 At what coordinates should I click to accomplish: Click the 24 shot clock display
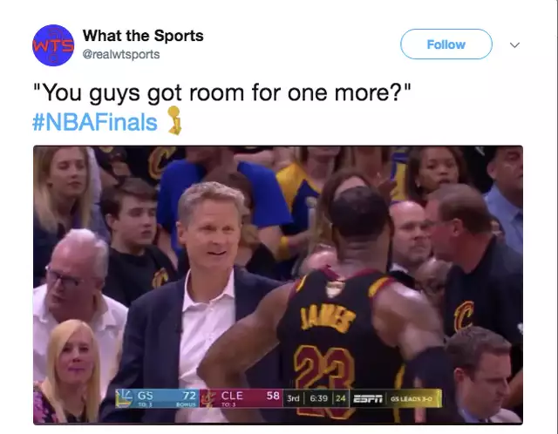(x=341, y=398)
